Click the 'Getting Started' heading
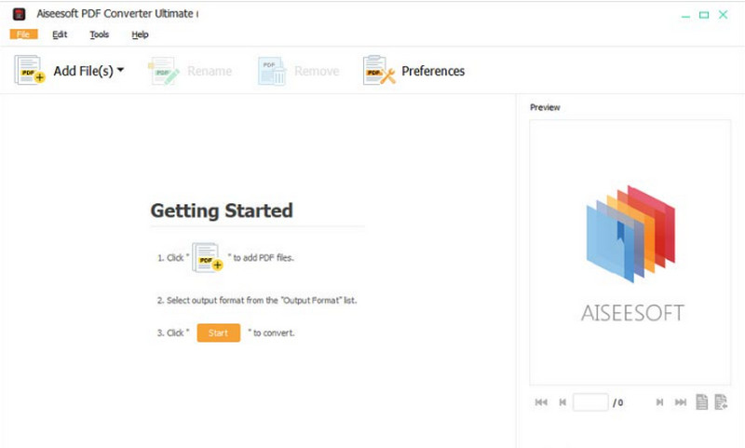The height and width of the screenshot is (448, 745). pos(222,210)
